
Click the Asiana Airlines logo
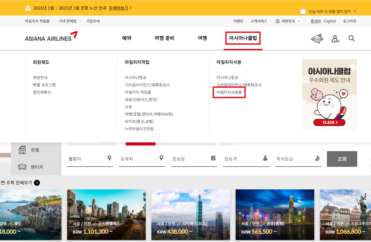pyautogui.click(x=51, y=36)
